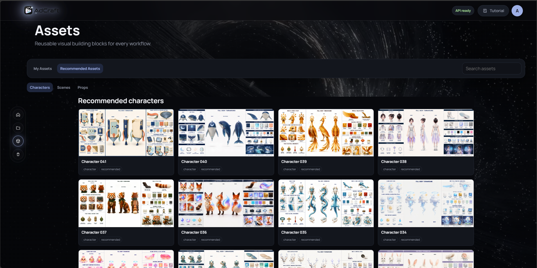Select the Characters category tab
537x268 pixels.
tap(40, 87)
